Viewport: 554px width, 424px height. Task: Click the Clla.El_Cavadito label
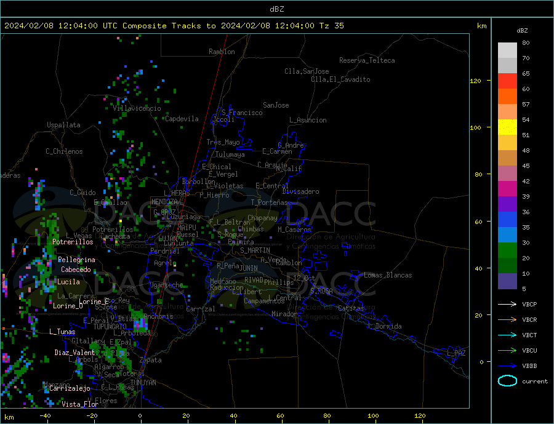tap(340, 79)
